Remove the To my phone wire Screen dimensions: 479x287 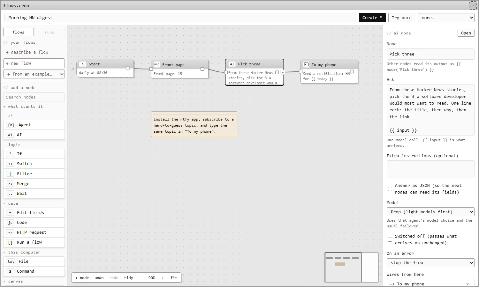(x=468, y=284)
